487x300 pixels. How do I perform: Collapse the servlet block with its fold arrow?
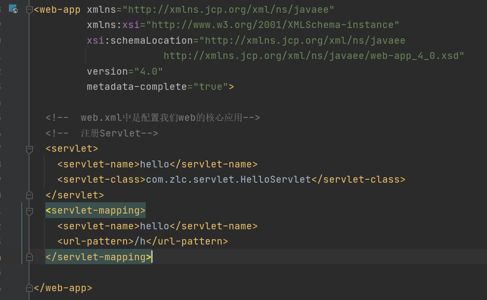[29, 148]
